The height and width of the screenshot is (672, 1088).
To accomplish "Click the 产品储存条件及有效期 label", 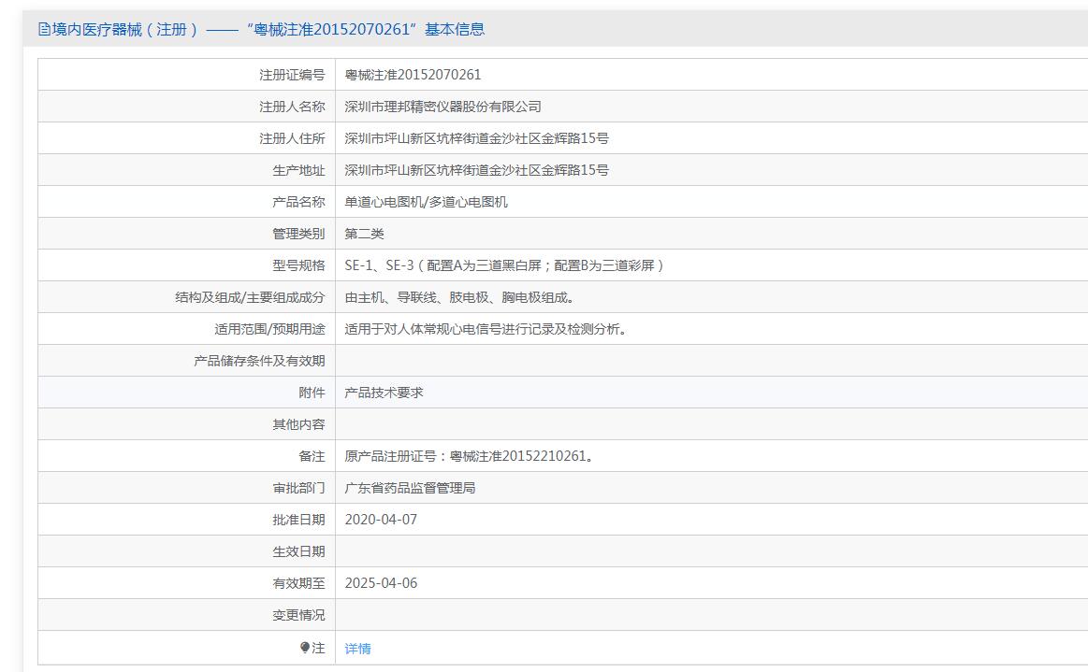I will click(259, 362).
